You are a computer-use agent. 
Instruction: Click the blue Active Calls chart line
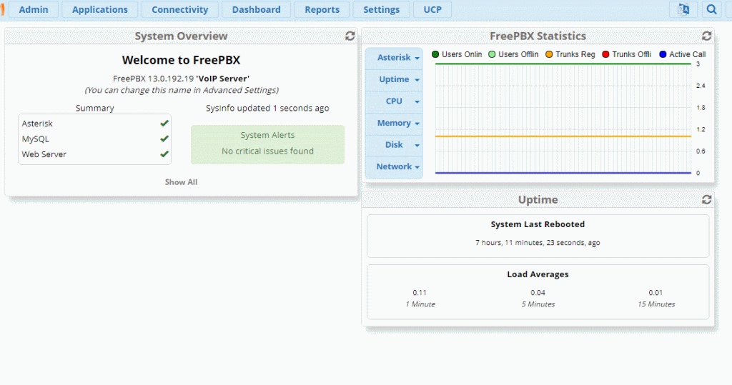(x=563, y=173)
